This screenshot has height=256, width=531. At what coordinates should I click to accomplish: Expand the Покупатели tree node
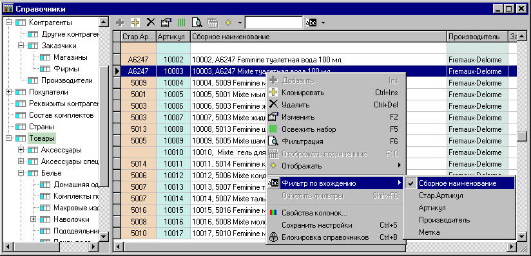(x=8, y=92)
